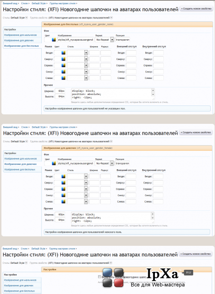
Task: Open Слева border style dropdown in девочек panel
Action: [x=86, y=201]
